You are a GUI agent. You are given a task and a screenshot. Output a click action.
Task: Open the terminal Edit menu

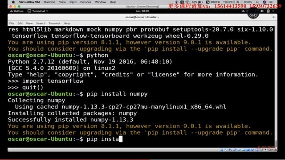pos(20,23)
